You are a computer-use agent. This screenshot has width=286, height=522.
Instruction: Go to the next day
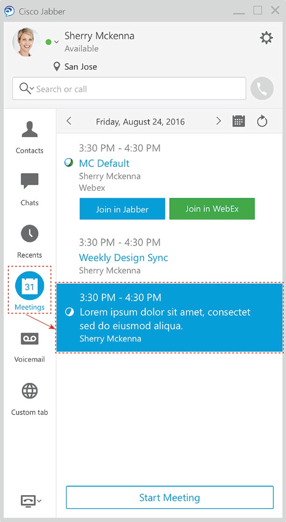(x=219, y=121)
